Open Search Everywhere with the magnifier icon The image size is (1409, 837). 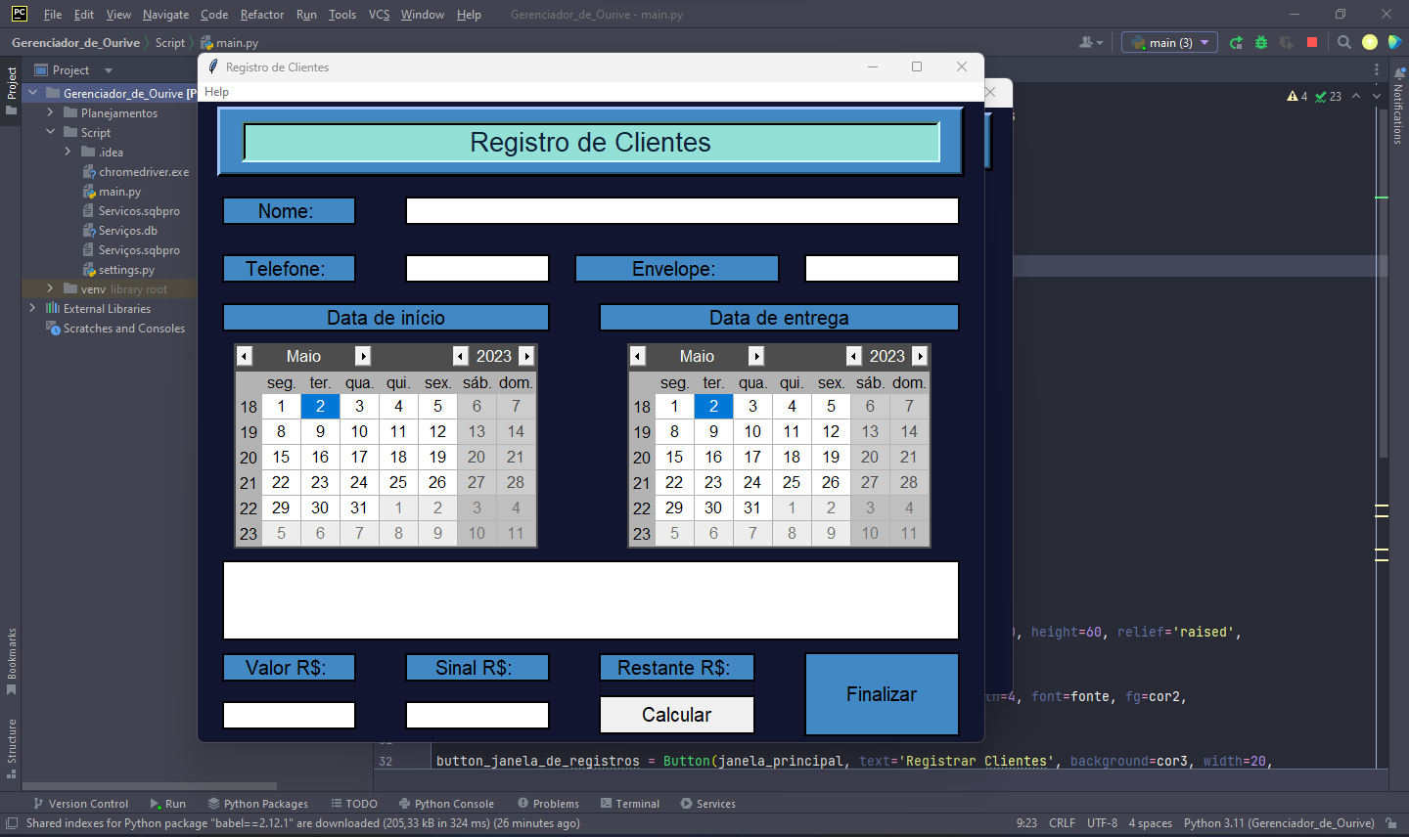click(x=1343, y=42)
